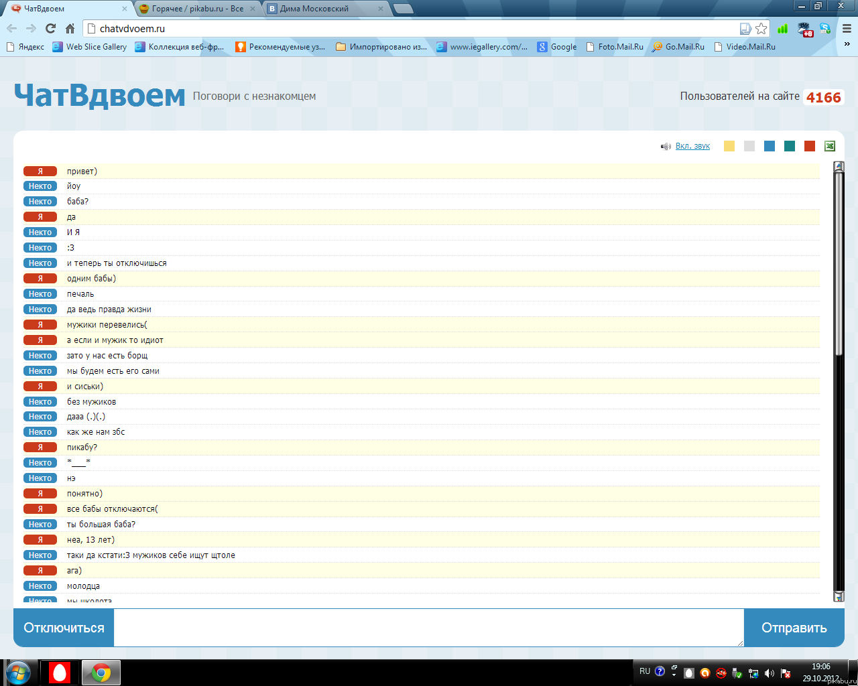Close the Горячее / pikabu.ru tab

tap(252, 9)
